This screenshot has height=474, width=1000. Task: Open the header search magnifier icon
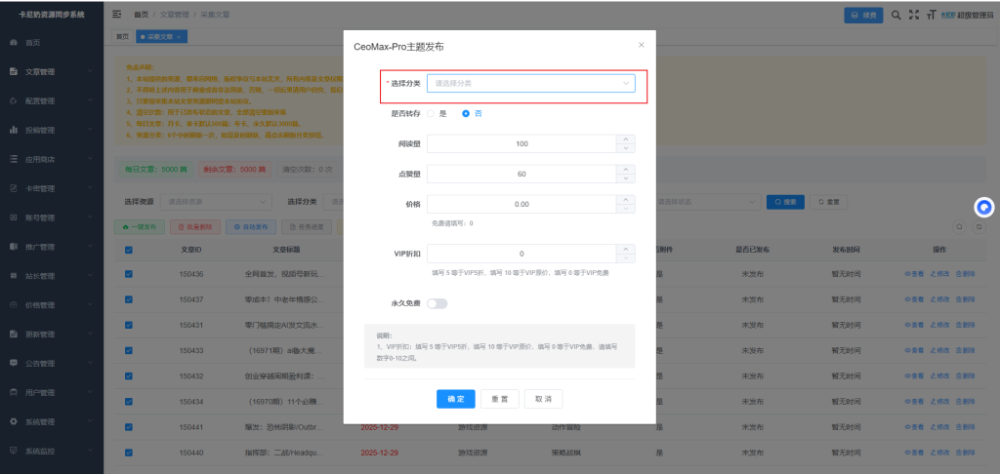pos(896,15)
